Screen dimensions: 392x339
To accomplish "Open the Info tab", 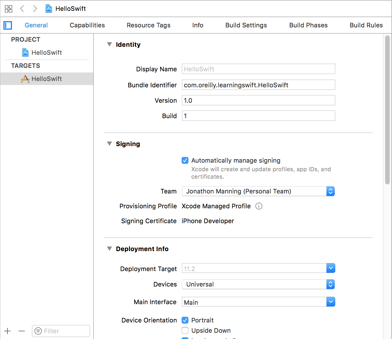I will point(198,25).
